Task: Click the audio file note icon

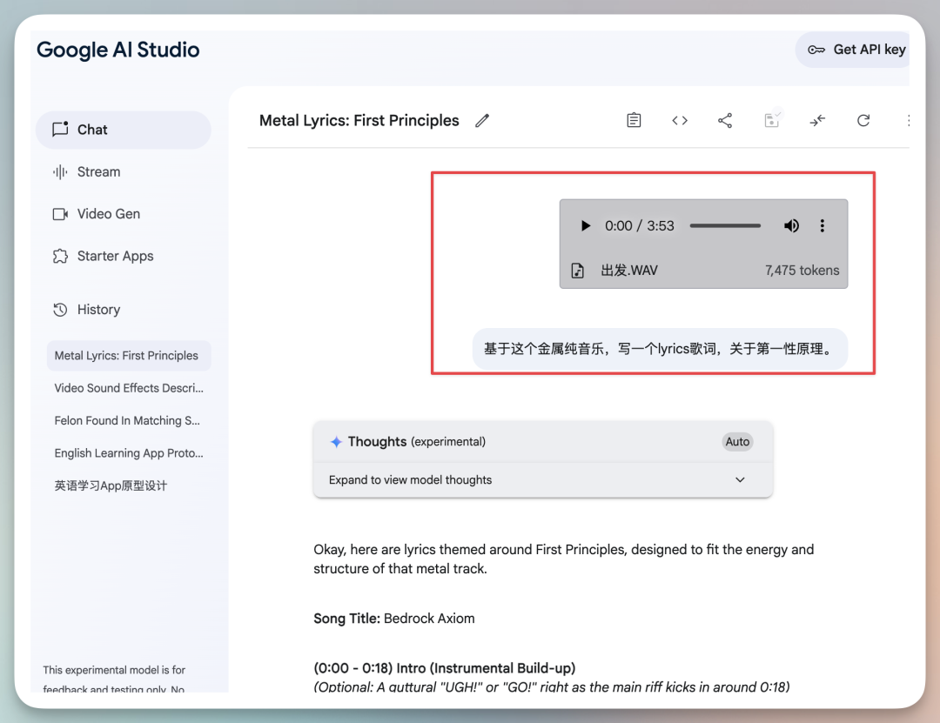Action: point(577,271)
